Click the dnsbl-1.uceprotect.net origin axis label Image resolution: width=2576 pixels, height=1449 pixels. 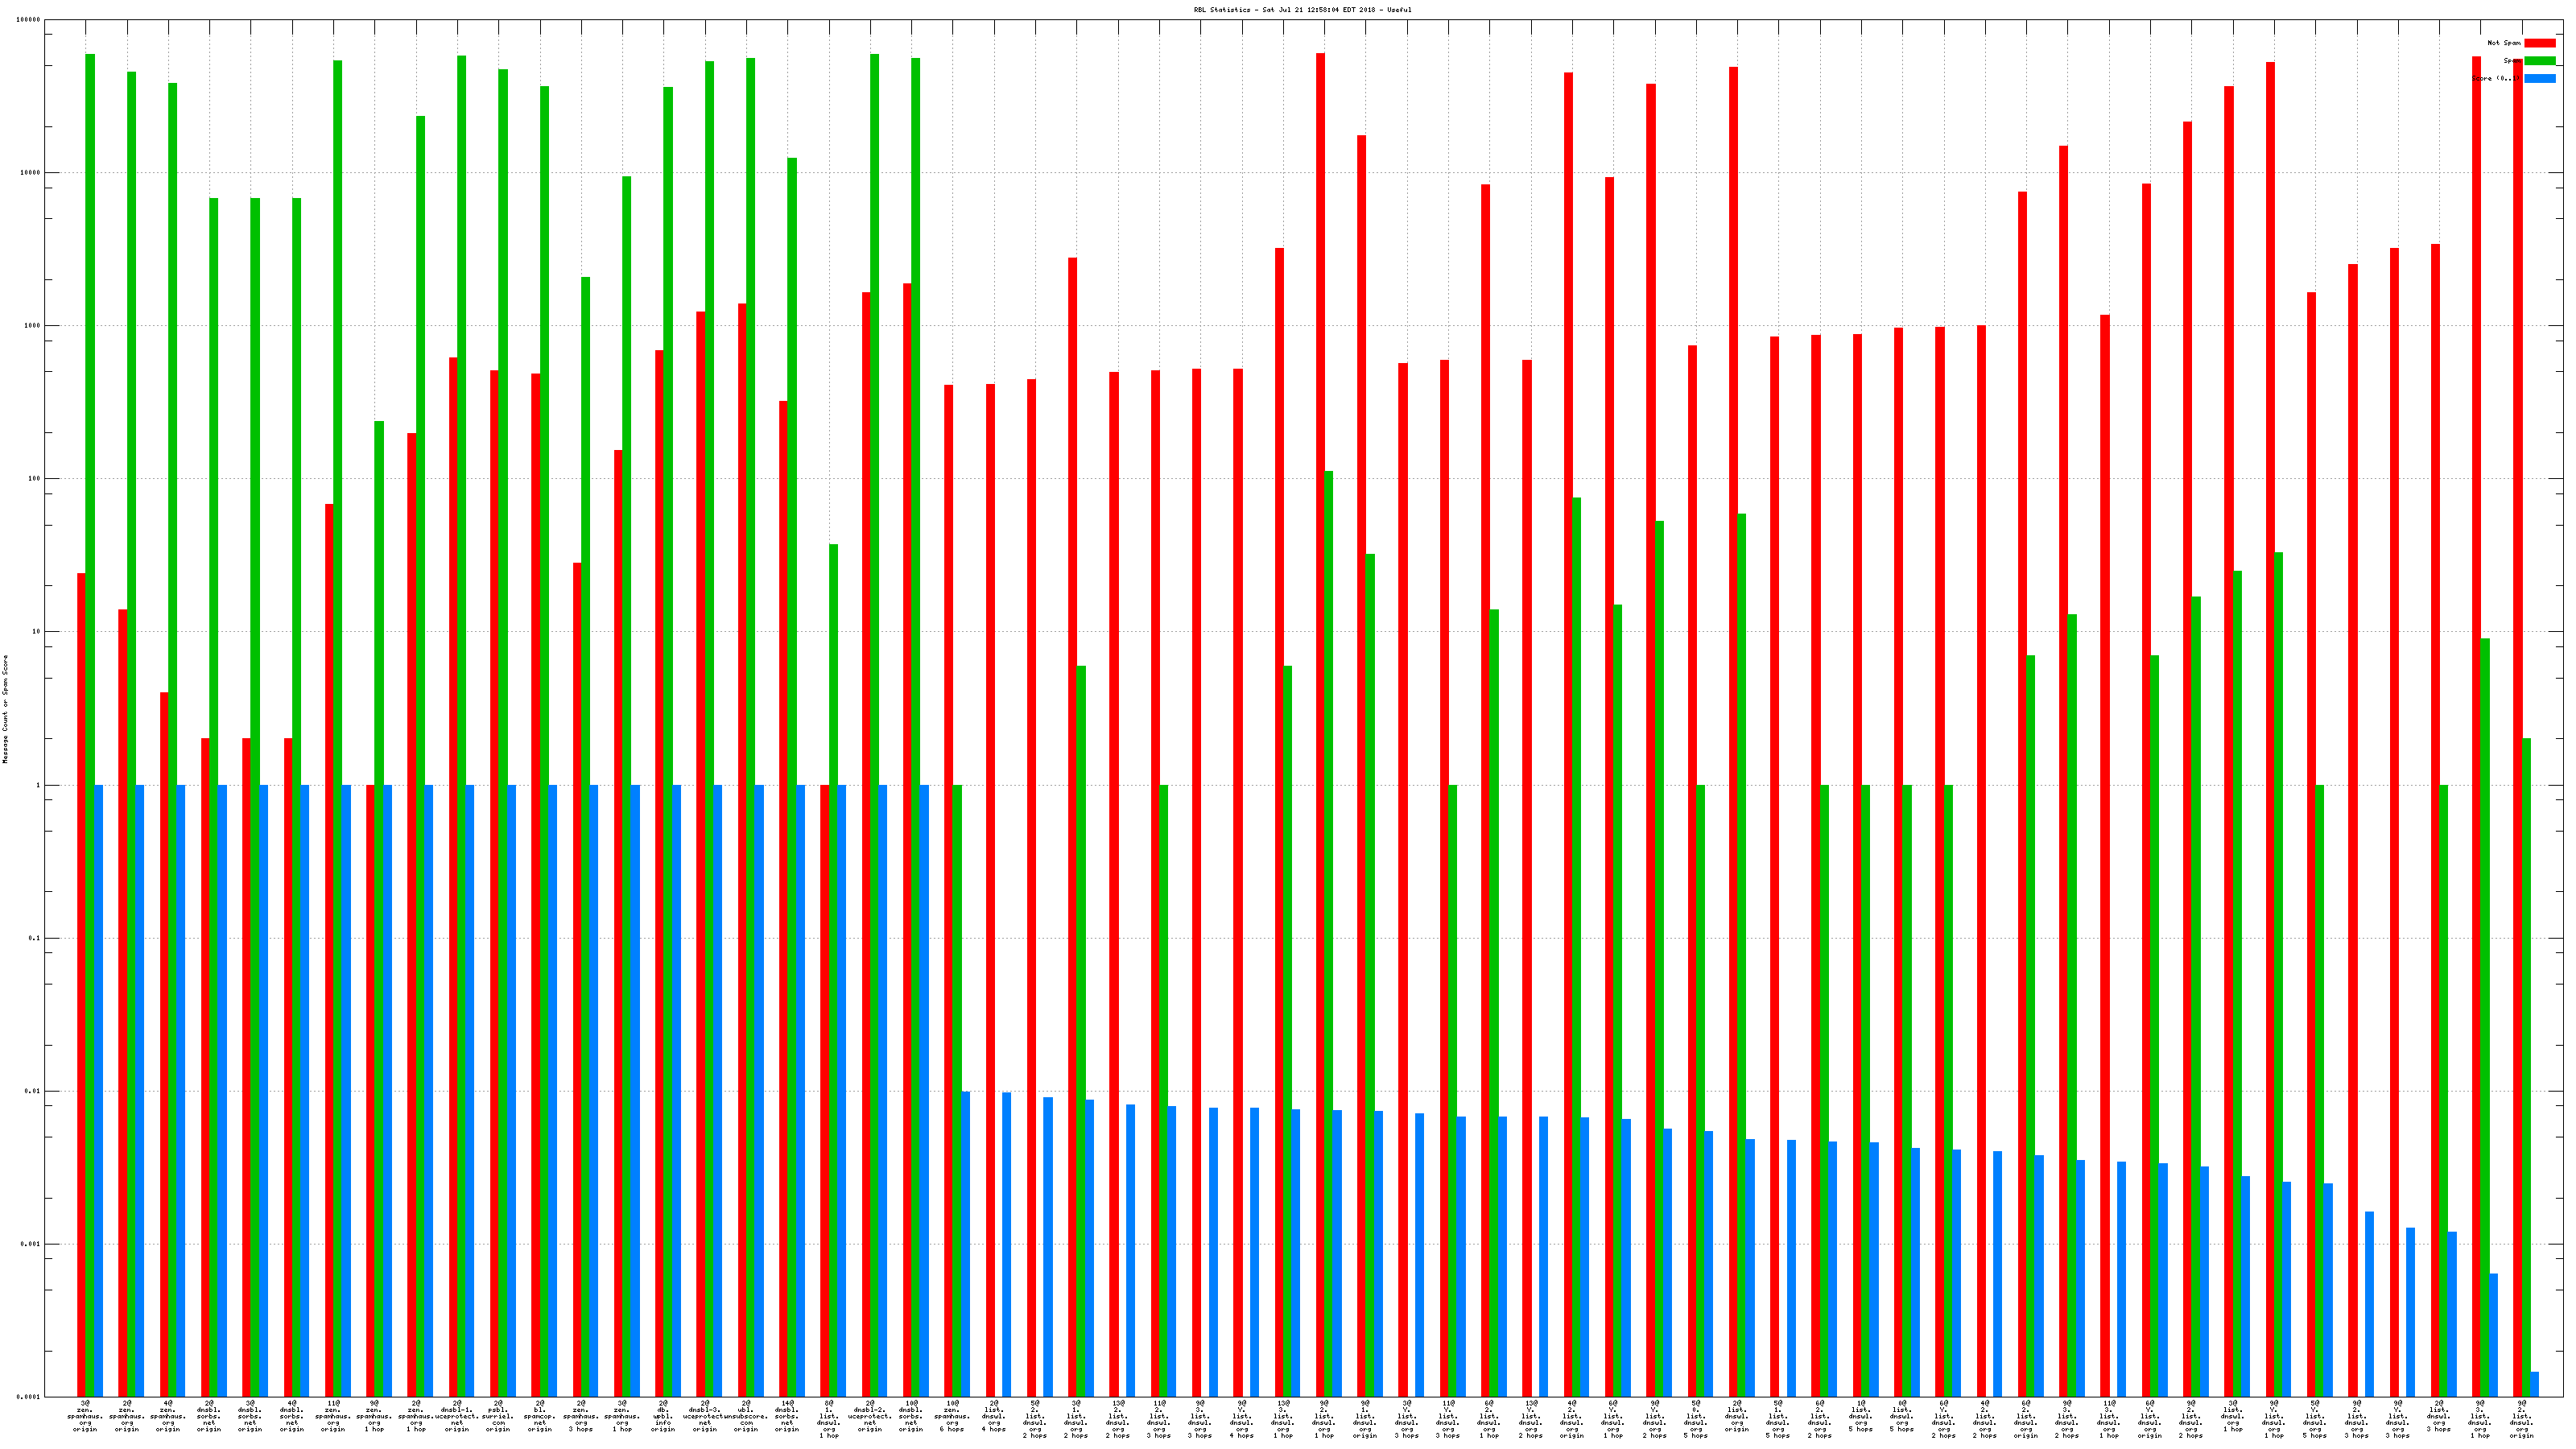(457, 1416)
